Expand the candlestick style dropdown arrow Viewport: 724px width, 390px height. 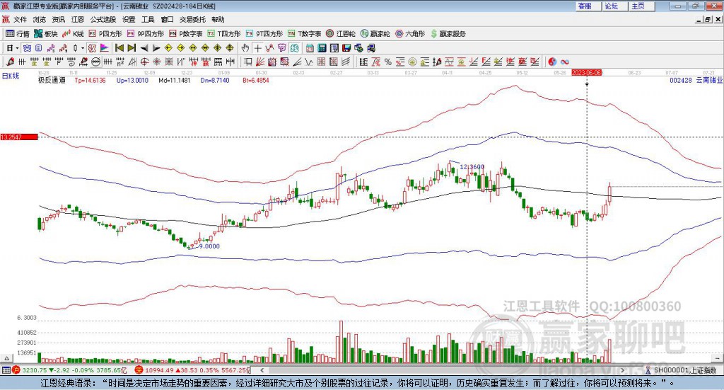tap(83, 48)
